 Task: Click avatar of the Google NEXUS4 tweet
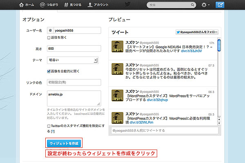click(x=117, y=46)
